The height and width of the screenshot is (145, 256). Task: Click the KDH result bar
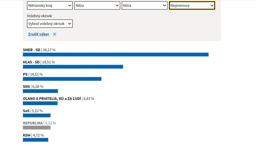[x=36, y=140]
